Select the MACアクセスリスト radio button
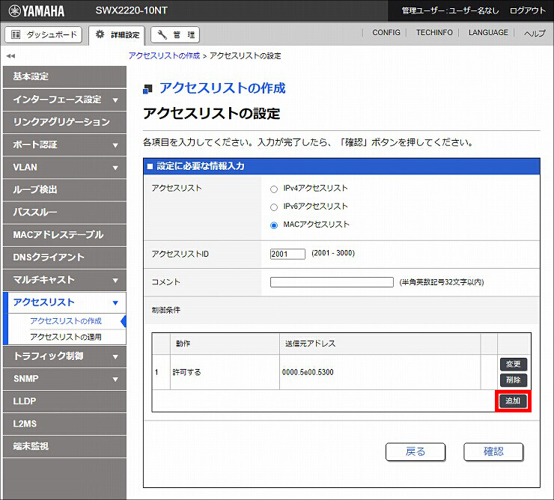The height and width of the screenshot is (500, 554). pyautogui.click(x=274, y=225)
